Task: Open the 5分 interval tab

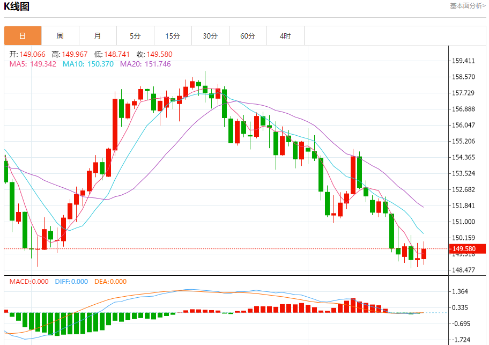Action: pyautogui.click(x=135, y=36)
